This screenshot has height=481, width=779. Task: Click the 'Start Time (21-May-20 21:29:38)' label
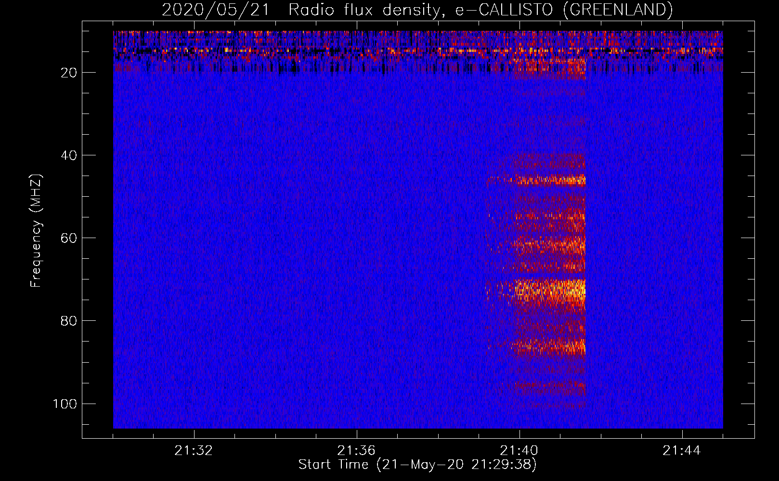417,465
